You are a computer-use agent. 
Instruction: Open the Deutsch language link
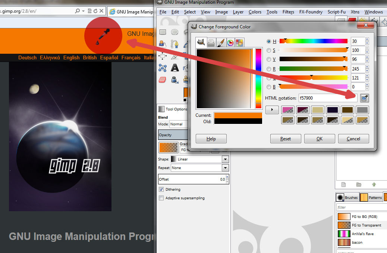coord(27,57)
